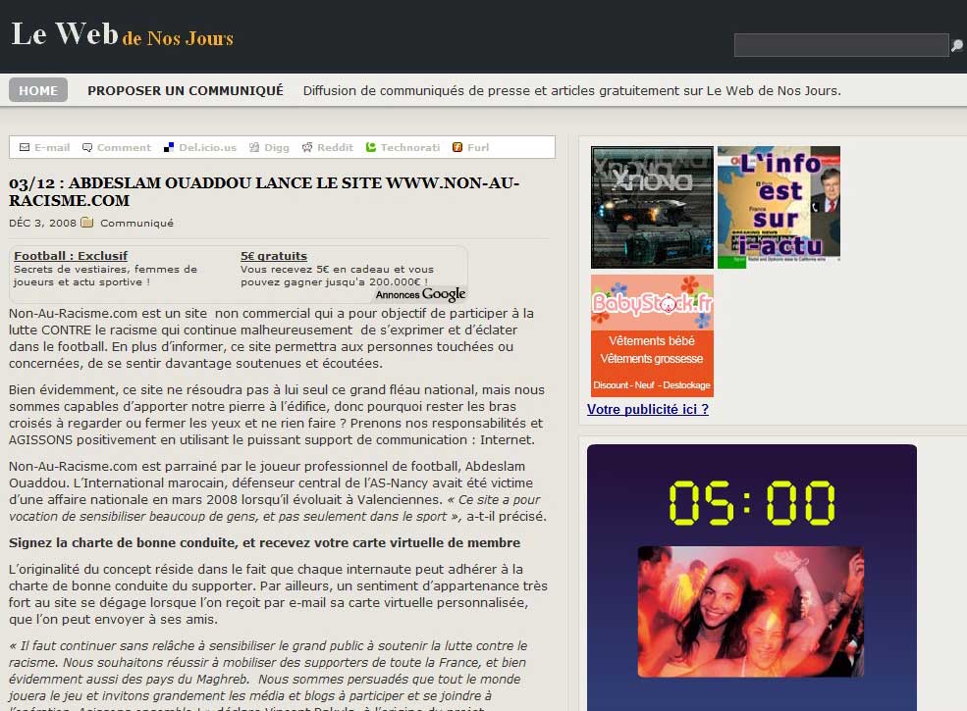The height and width of the screenshot is (711, 967).
Task: Click the Reddit icon
Action: tap(307, 147)
